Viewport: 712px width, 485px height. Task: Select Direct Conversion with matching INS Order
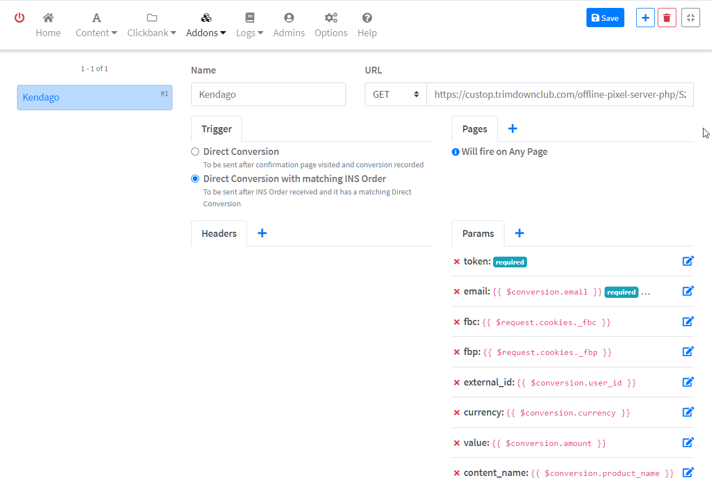point(195,179)
